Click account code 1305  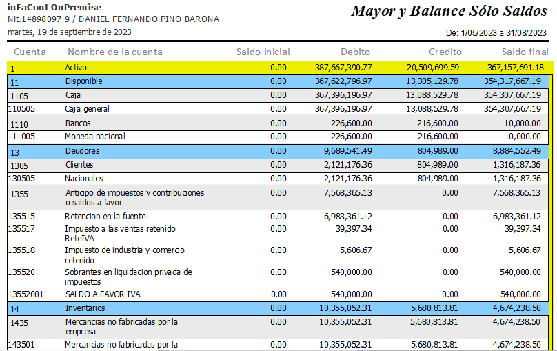(x=19, y=166)
